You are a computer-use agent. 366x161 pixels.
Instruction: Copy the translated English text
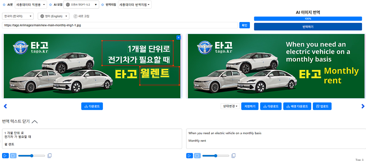(233, 156)
